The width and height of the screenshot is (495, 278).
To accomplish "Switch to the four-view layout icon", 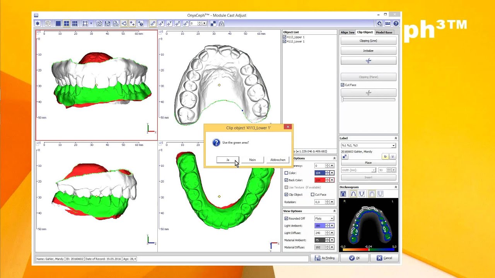I will point(67,24).
